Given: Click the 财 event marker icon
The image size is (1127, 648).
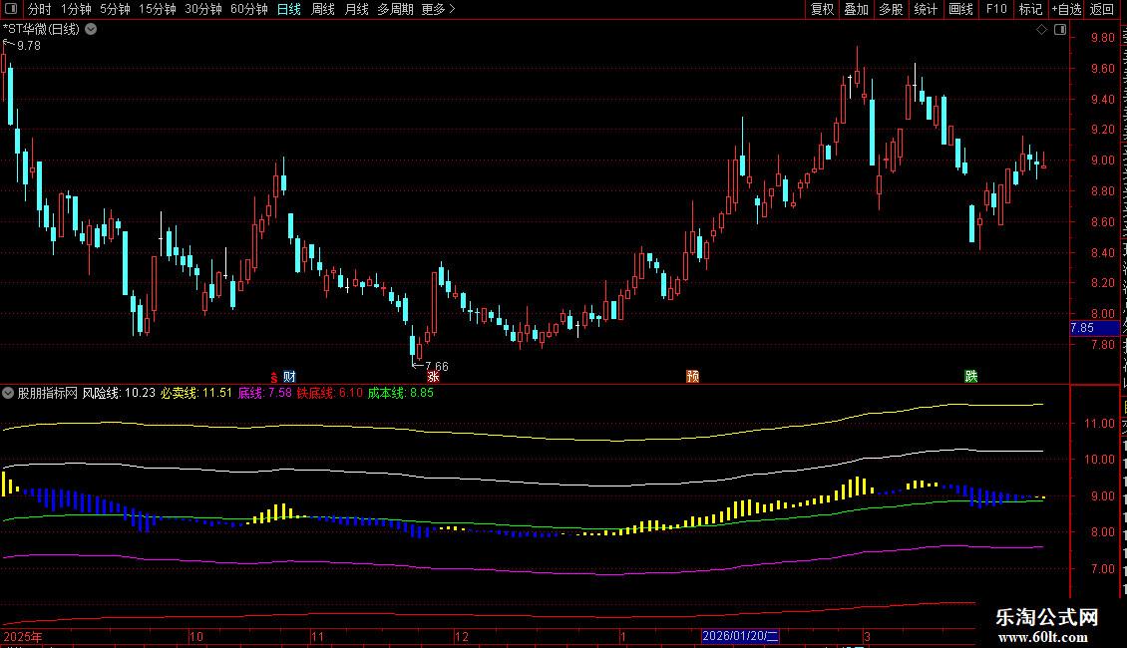Looking at the screenshot, I should pos(289,377).
